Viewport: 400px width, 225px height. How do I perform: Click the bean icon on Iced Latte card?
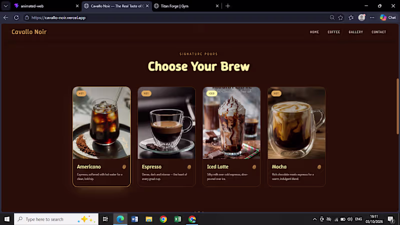tap(254, 167)
